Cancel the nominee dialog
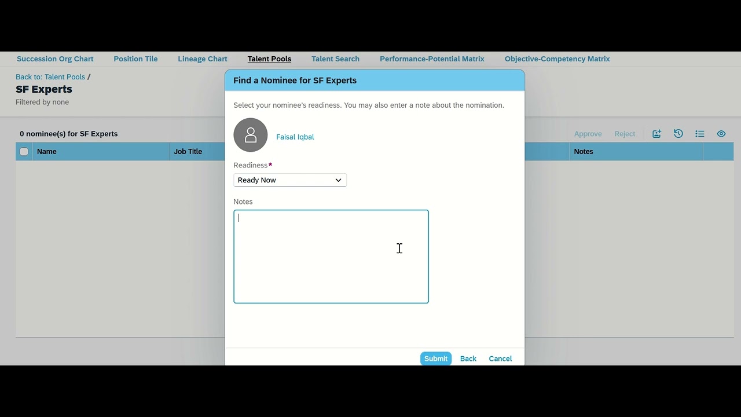This screenshot has width=741, height=417. (500, 359)
